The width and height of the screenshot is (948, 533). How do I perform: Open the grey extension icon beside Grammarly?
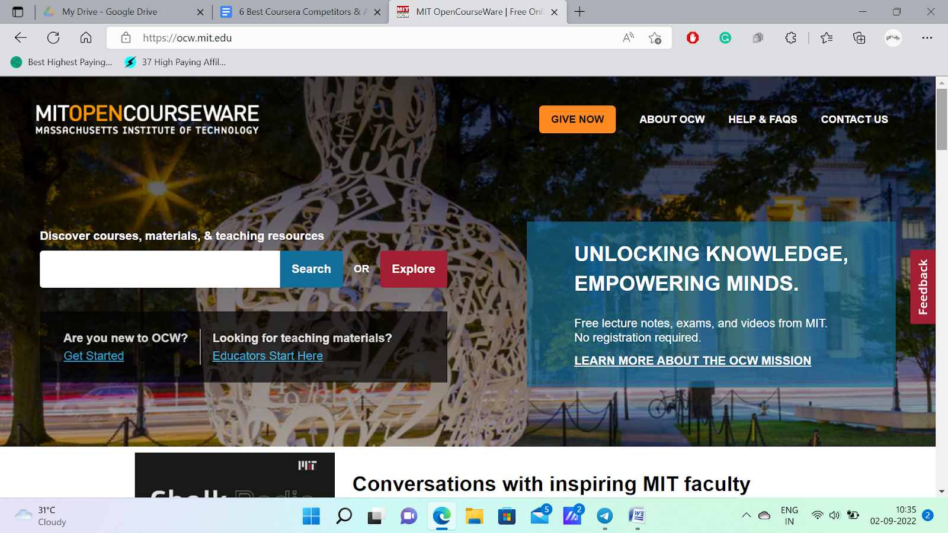pos(758,38)
